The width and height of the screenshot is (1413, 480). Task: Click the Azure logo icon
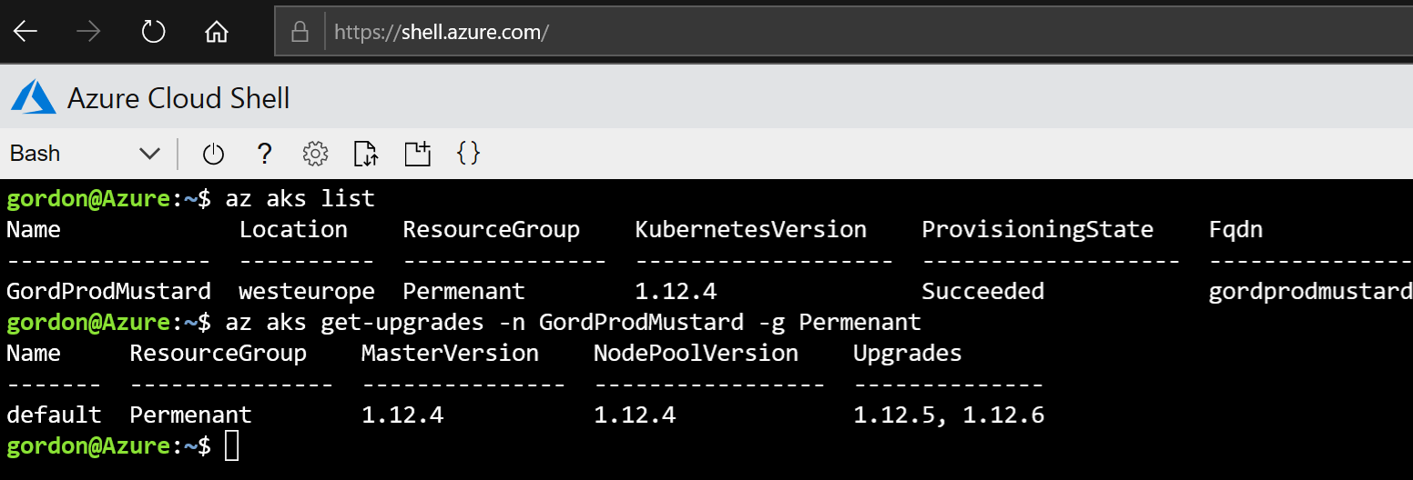(34, 97)
